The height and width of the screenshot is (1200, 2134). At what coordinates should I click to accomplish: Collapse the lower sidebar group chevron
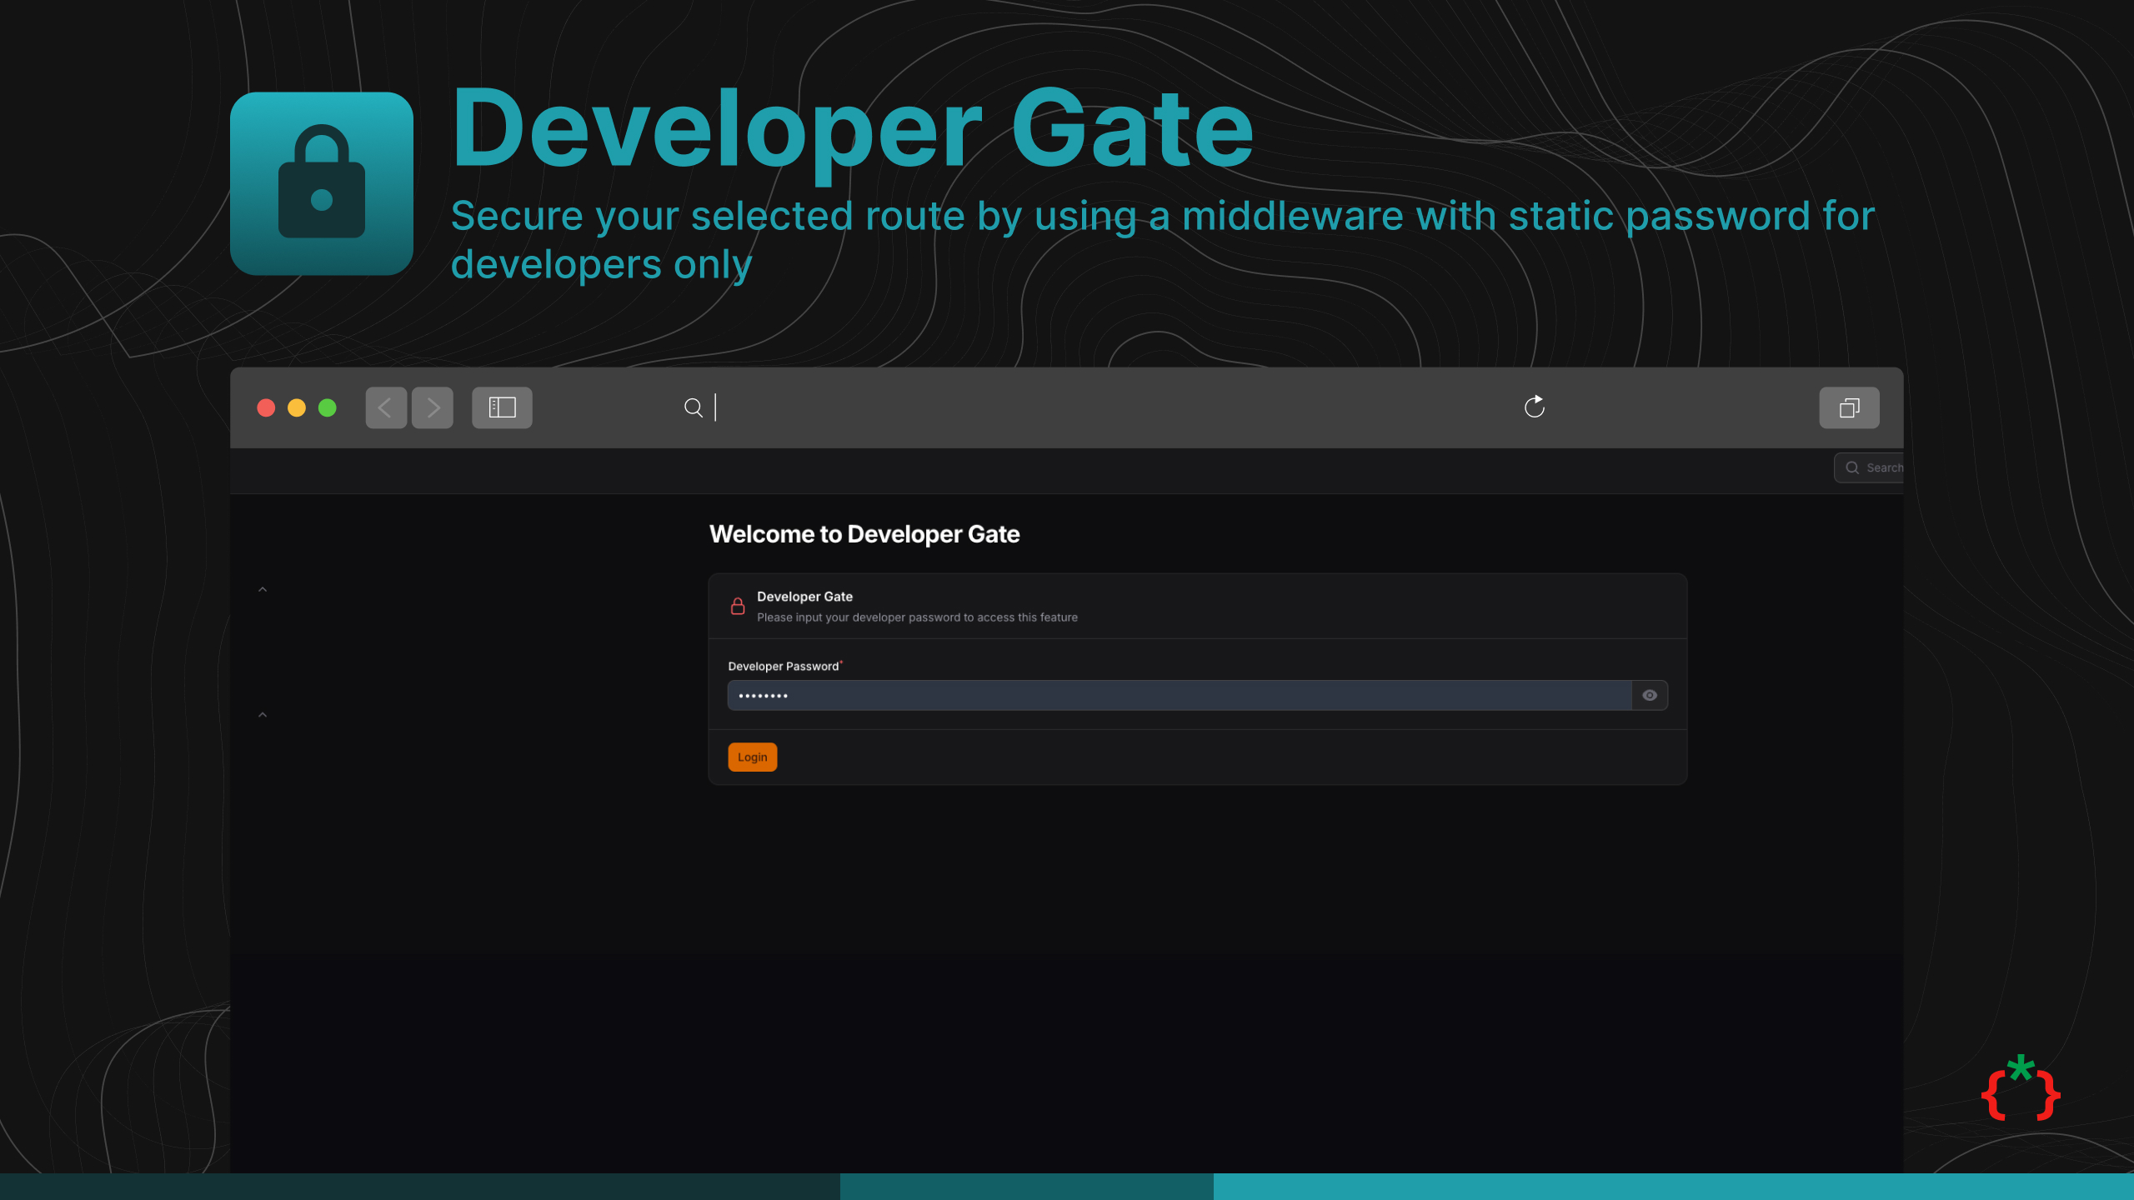tap(263, 715)
